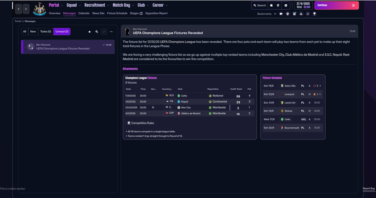
Task: Click Celtic fixture row dated 17/9/2025
Action: click(190, 96)
